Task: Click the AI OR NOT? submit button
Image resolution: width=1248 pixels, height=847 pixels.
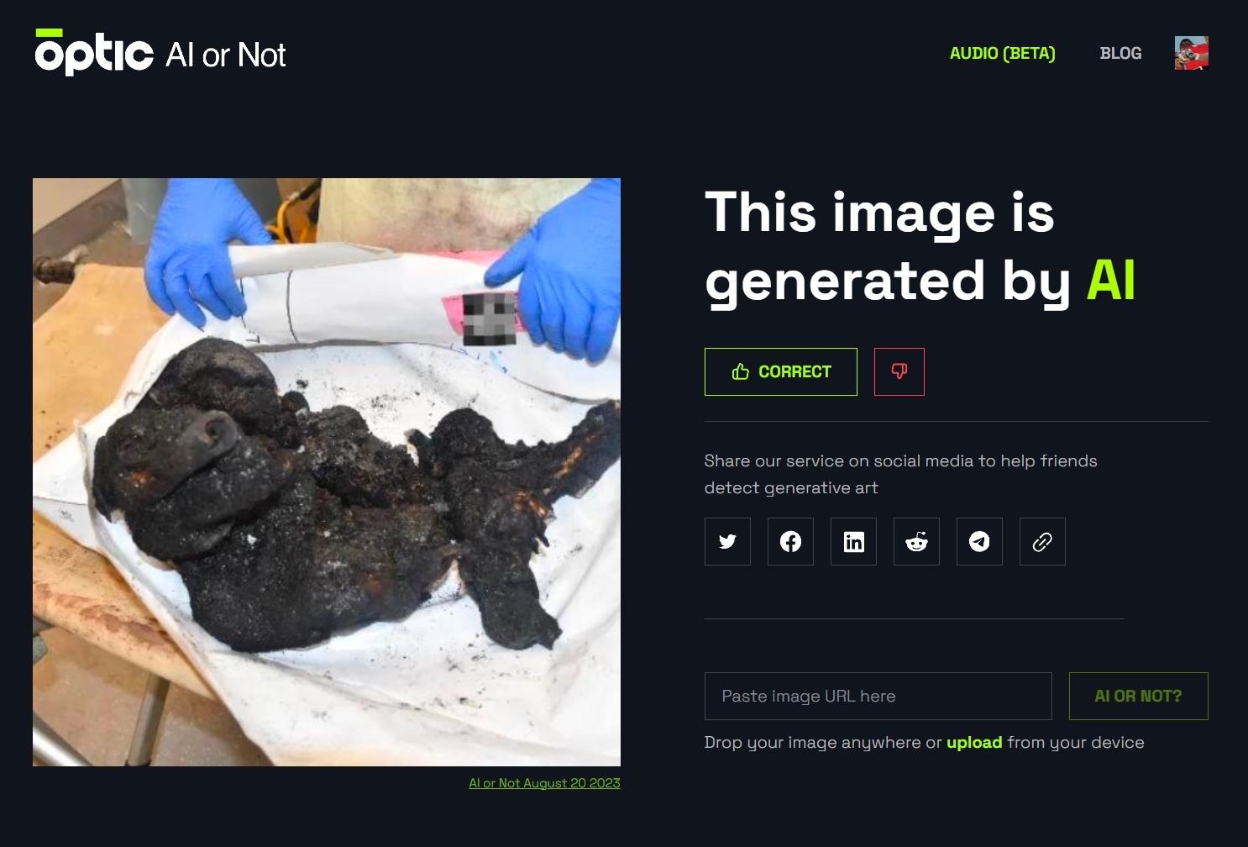Action: tap(1138, 696)
